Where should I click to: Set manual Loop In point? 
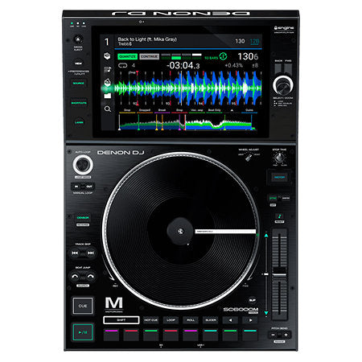[76, 187]
